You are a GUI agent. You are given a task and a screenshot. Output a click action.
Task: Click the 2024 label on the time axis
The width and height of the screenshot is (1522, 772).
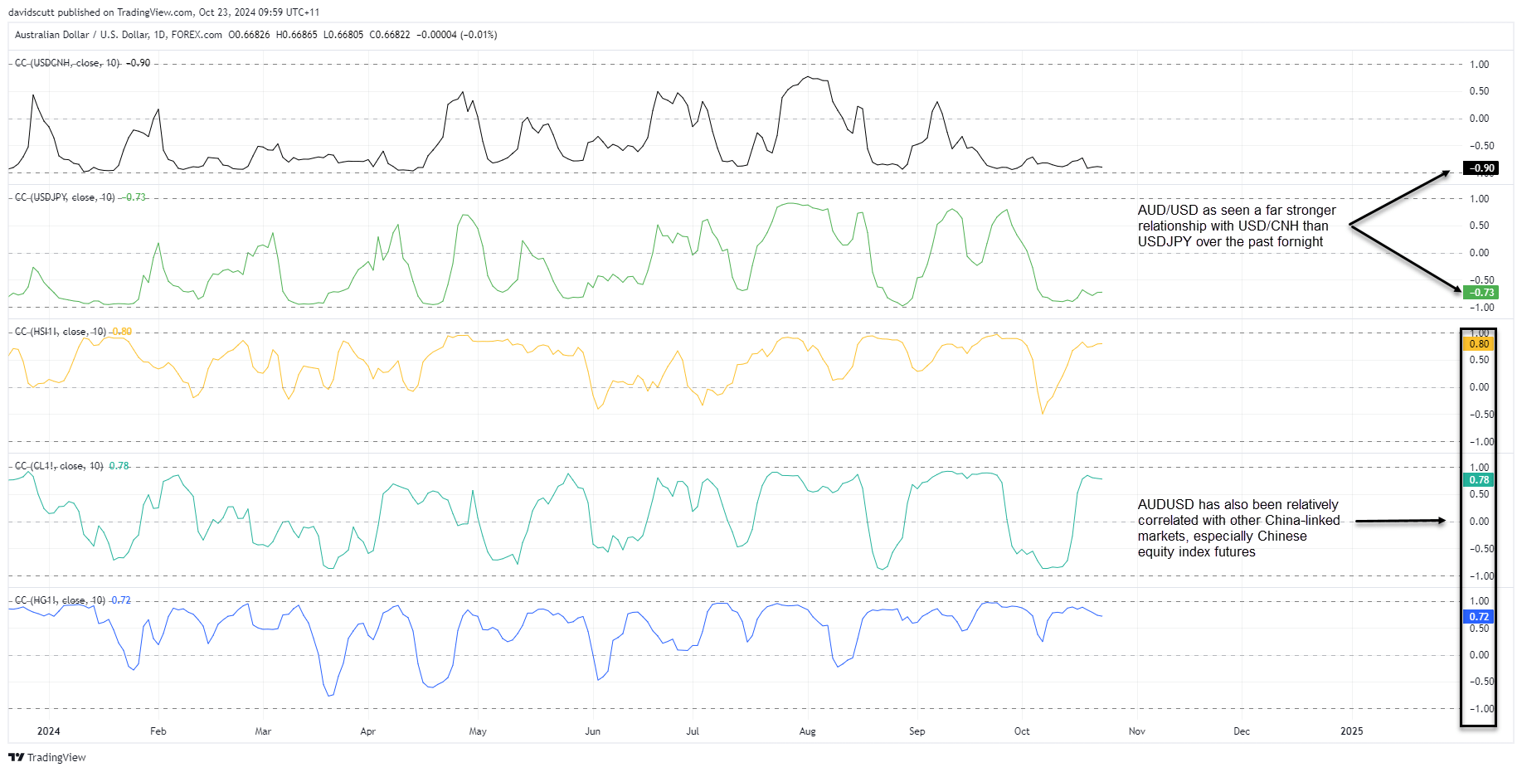[x=49, y=731]
